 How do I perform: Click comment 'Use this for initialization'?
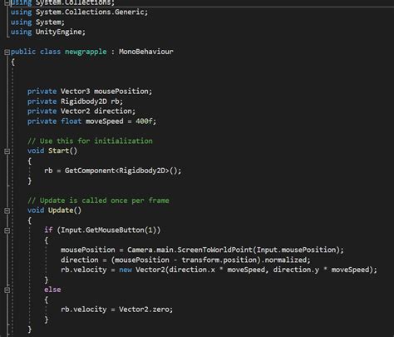pos(96,141)
